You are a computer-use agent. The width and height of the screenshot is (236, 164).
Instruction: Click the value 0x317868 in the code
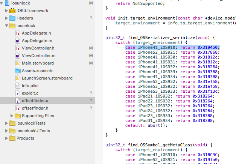207,53
